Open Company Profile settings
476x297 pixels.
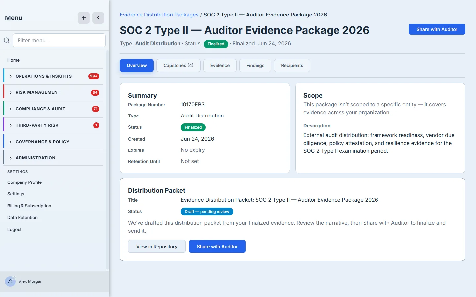24,182
